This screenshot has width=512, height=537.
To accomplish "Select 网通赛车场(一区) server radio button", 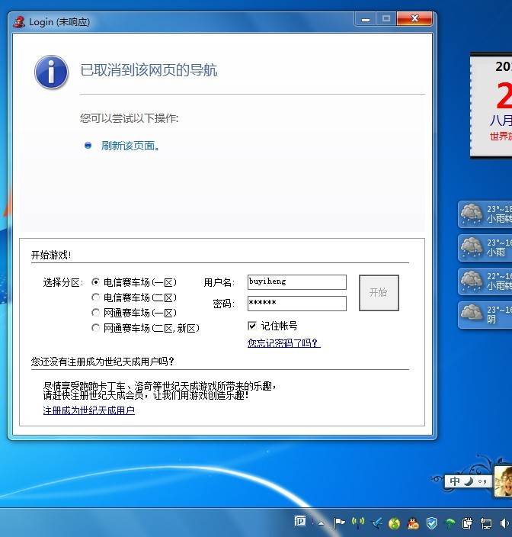I will click(95, 312).
